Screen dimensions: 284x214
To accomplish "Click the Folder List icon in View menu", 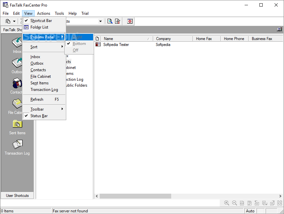I will (26, 27).
